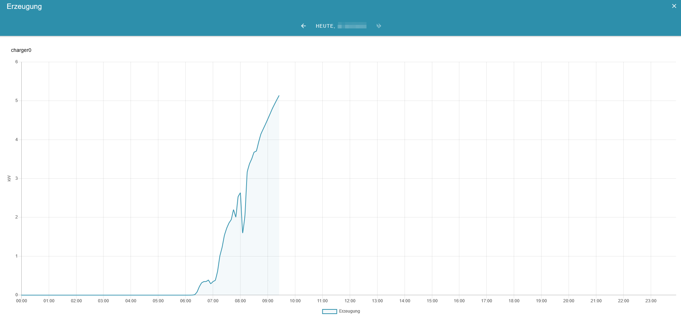The height and width of the screenshot is (319, 681).
Task: Go to previous day with back arrow
Action: (303, 26)
